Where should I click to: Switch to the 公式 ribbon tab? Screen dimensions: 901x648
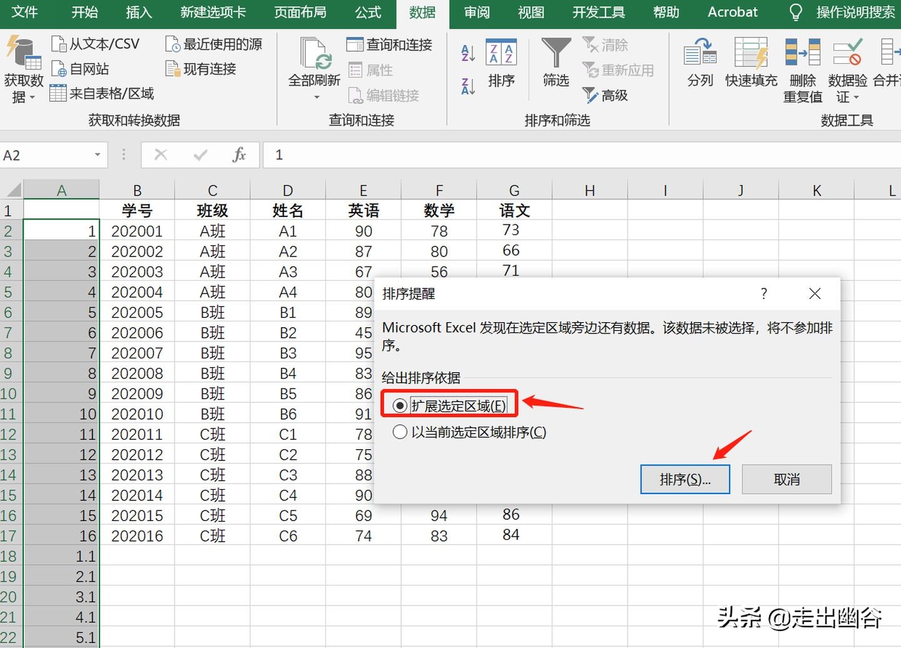(x=368, y=13)
